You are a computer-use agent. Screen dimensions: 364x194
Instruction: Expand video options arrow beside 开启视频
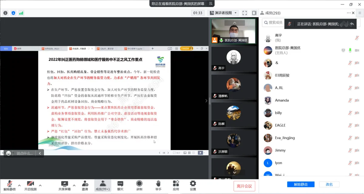point(40,185)
